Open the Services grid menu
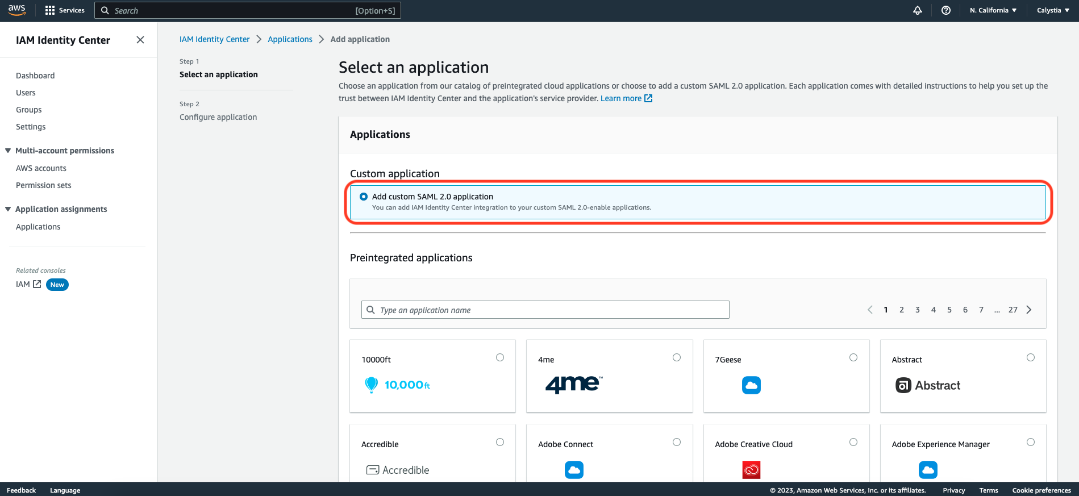 [x=65, y=10]
